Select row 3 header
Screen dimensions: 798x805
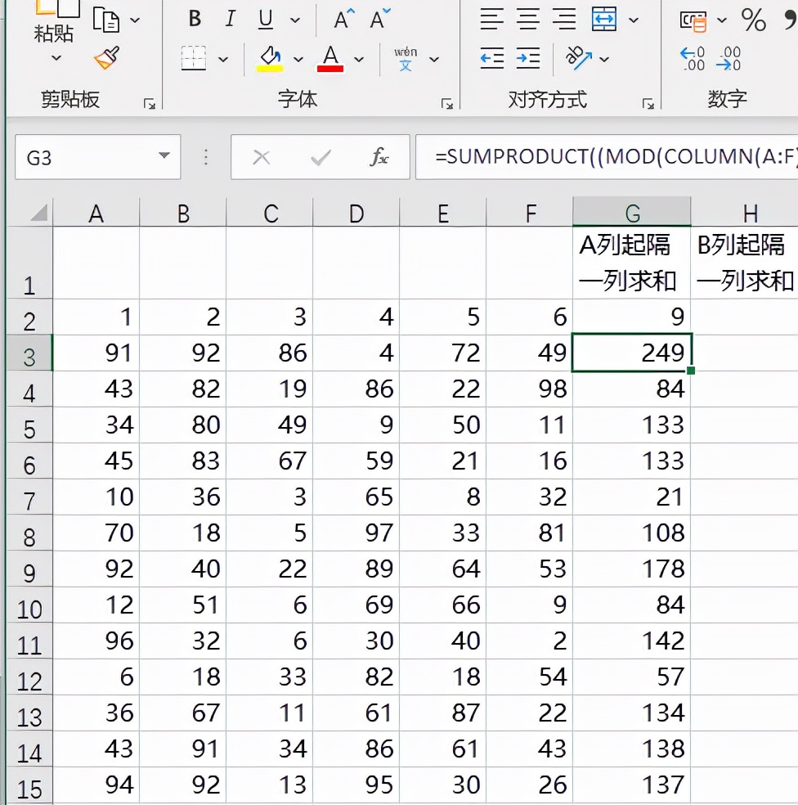pos(29,353)
